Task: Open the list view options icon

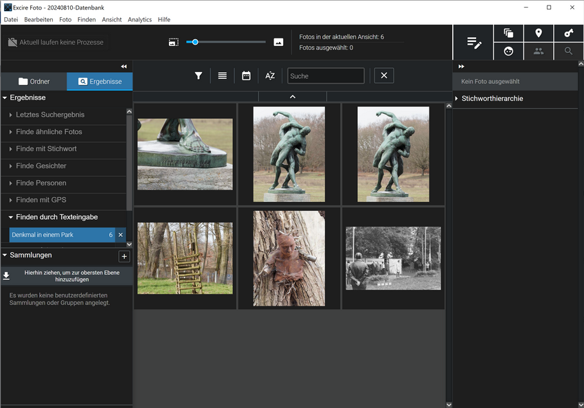Action: tap(222, 76)
